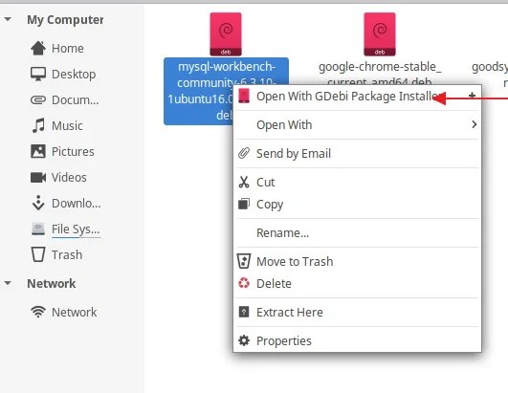
Task: Choose Cut from context menu
Action: click(358, 183)
